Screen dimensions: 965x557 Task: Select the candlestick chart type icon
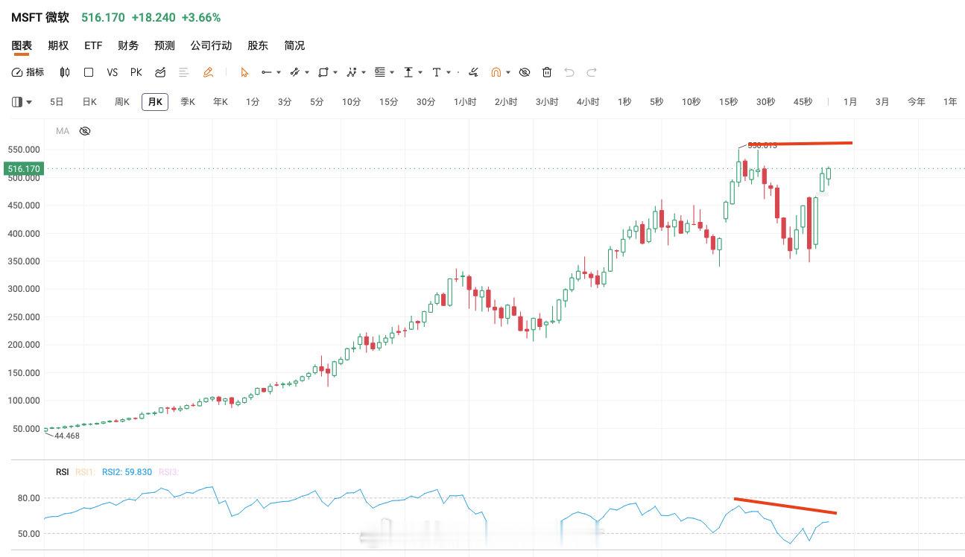coord(65,72)
